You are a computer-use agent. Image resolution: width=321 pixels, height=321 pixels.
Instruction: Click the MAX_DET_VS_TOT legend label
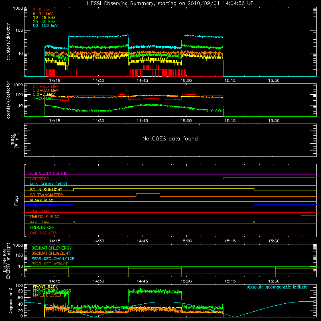(x=49, y=295)
